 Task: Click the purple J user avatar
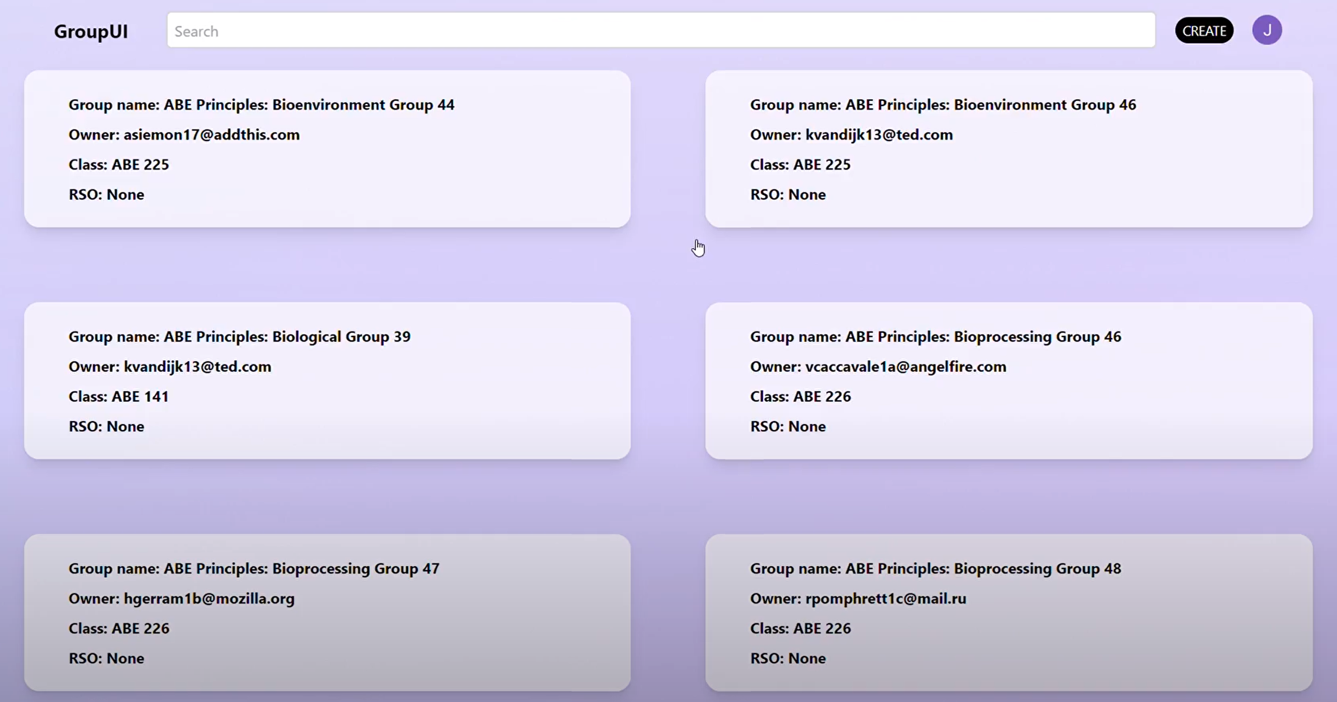tap(1266, 30)
